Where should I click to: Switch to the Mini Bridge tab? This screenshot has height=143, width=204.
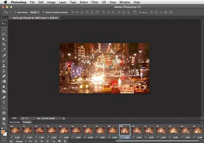pos(15,122)
